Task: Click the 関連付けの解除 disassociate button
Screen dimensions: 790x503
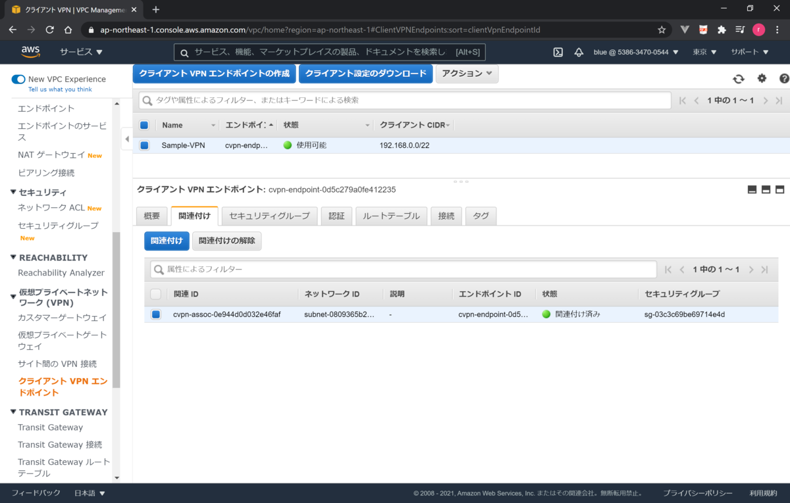Action: coord(226,241)
